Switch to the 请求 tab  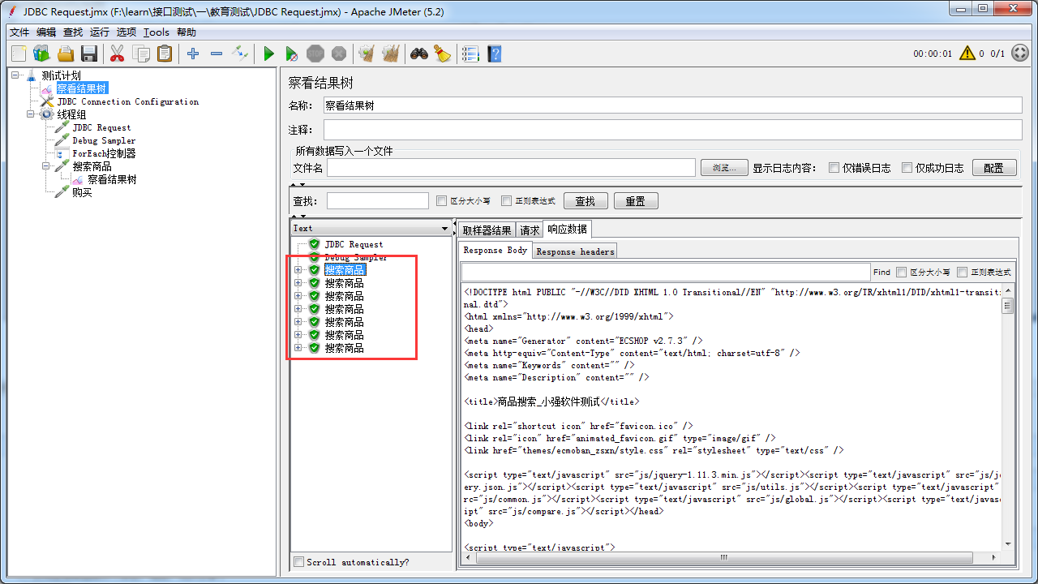tap(530, 230)
